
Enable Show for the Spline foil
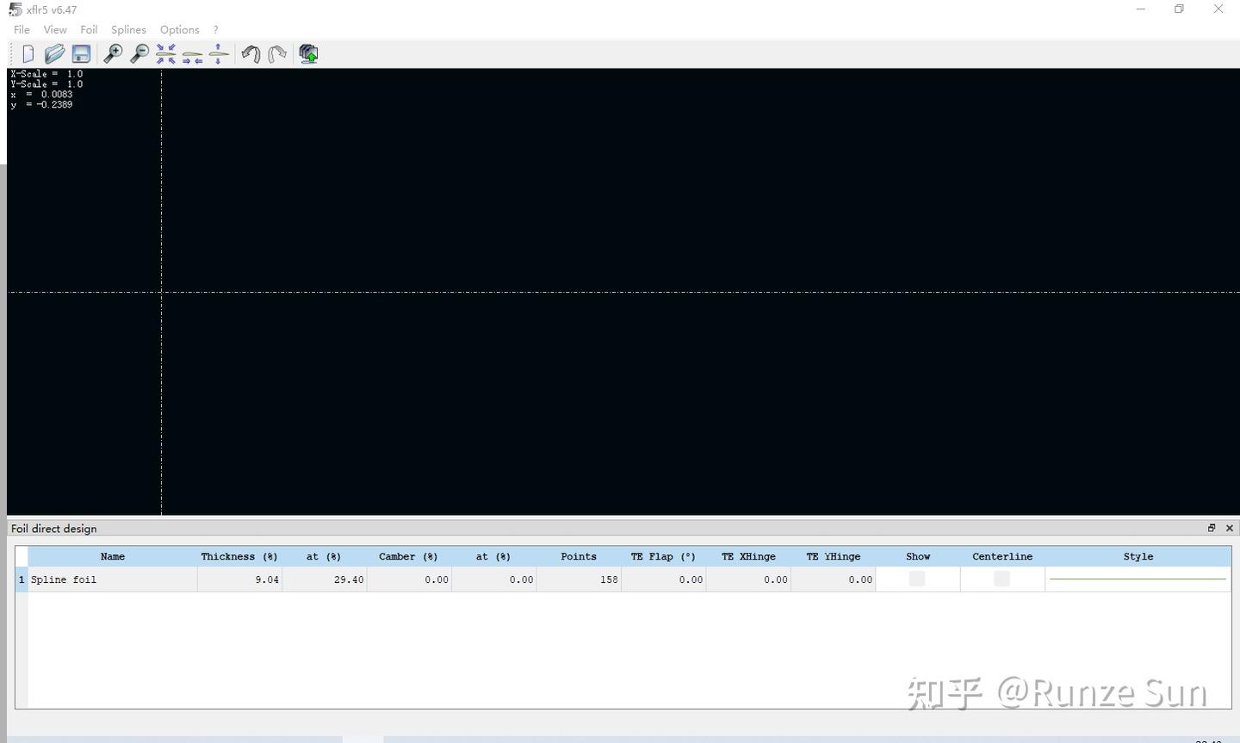[917, 579]
